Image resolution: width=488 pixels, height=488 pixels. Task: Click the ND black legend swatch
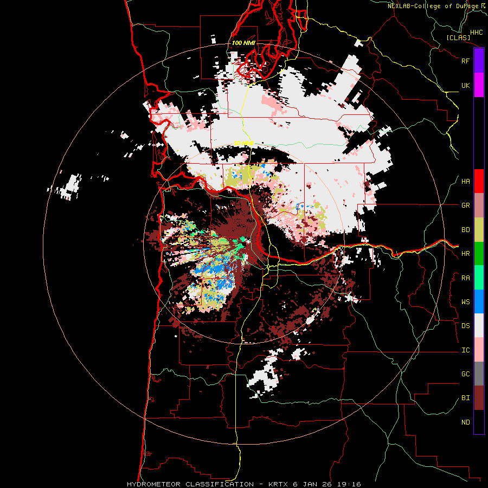click(479, 422)
